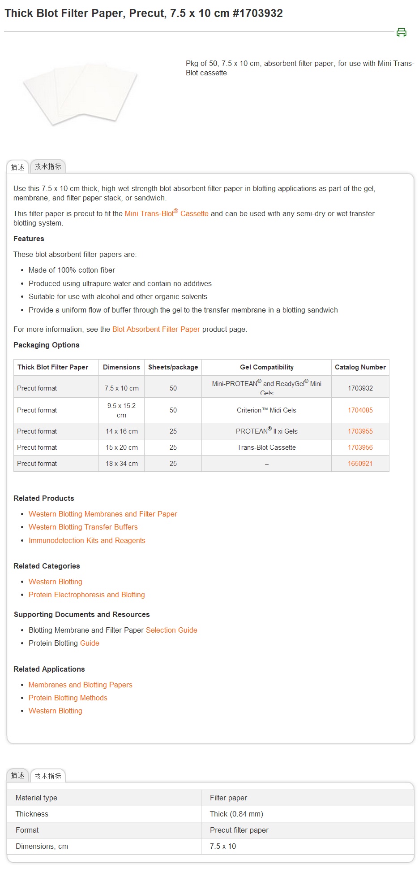Open the Protein Blotting Guide link

(x=90, y=643)
